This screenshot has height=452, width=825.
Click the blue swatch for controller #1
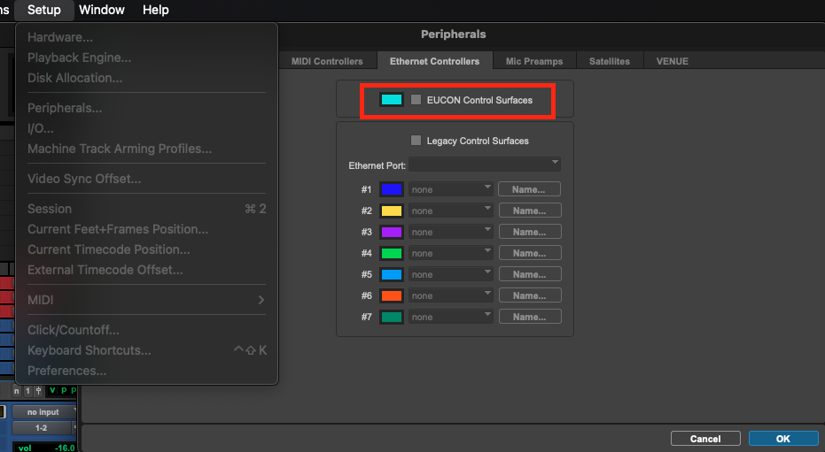392,189
